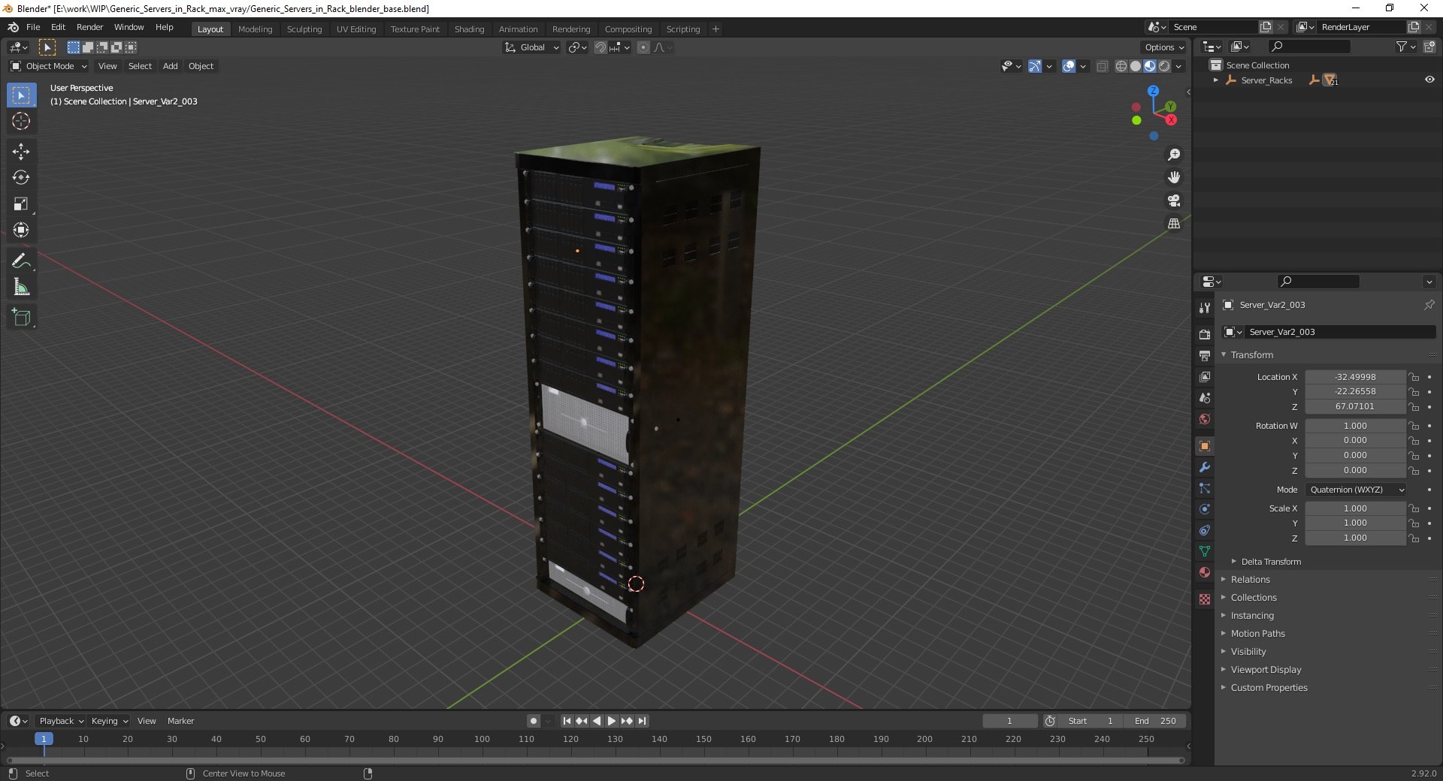Open the File menu
The width and height of the screenshot is (1443, 781).
(x=33, y=27)
